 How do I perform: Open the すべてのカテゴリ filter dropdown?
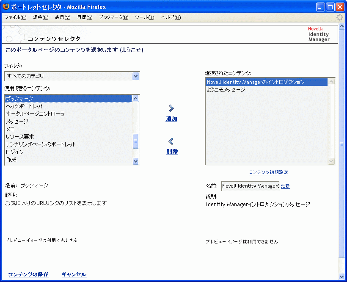(135, 75)
